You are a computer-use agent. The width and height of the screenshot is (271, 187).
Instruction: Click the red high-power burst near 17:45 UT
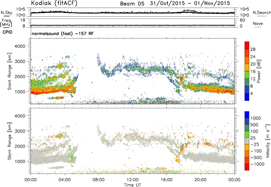(181, 79)
